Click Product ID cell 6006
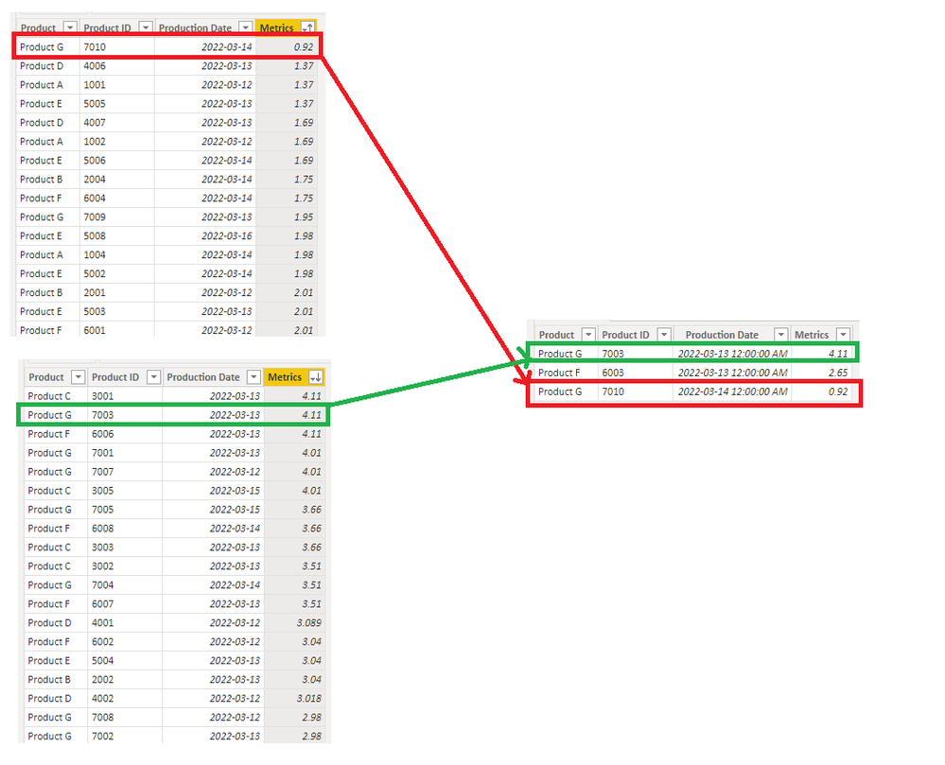 point(102,434)
